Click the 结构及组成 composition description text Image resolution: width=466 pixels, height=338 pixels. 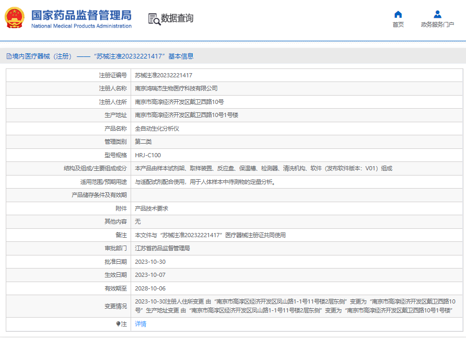click(x=264, y=169)
